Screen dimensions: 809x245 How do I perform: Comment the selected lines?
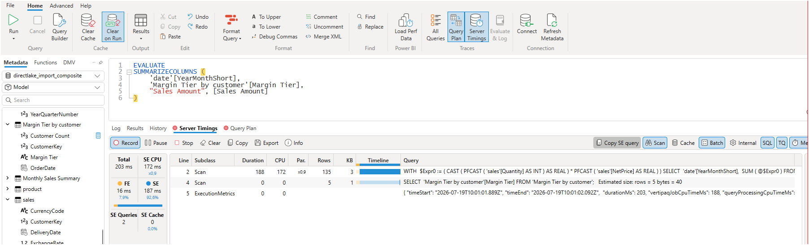click(x=322, y=17)
